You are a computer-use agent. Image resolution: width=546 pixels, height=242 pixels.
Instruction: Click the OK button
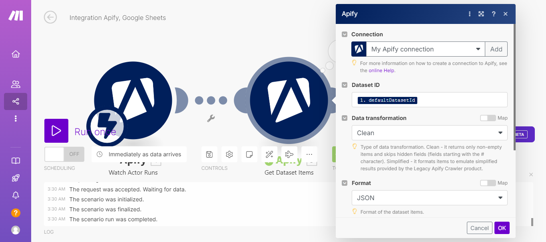tap(502, 228)
